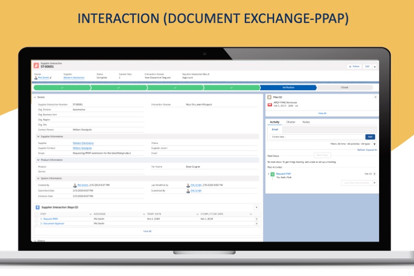This screenshot has height=276, width=414.
Task: Click the Follow button
Action: point(354,66)
